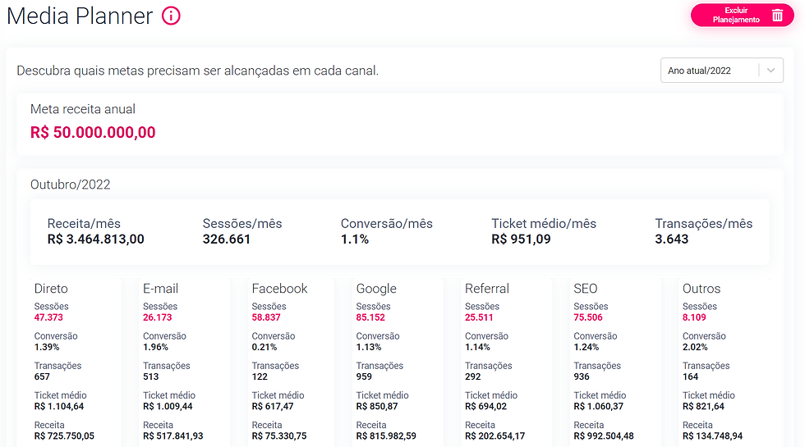The image size is (805, 447).
Task: Click the Direto sessions value 47.373
Action: tap(48, 317)
